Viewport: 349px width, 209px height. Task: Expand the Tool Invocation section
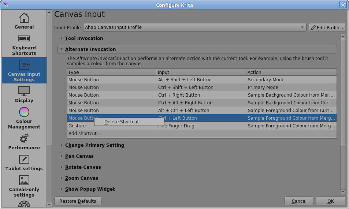[x=62, y=38]
